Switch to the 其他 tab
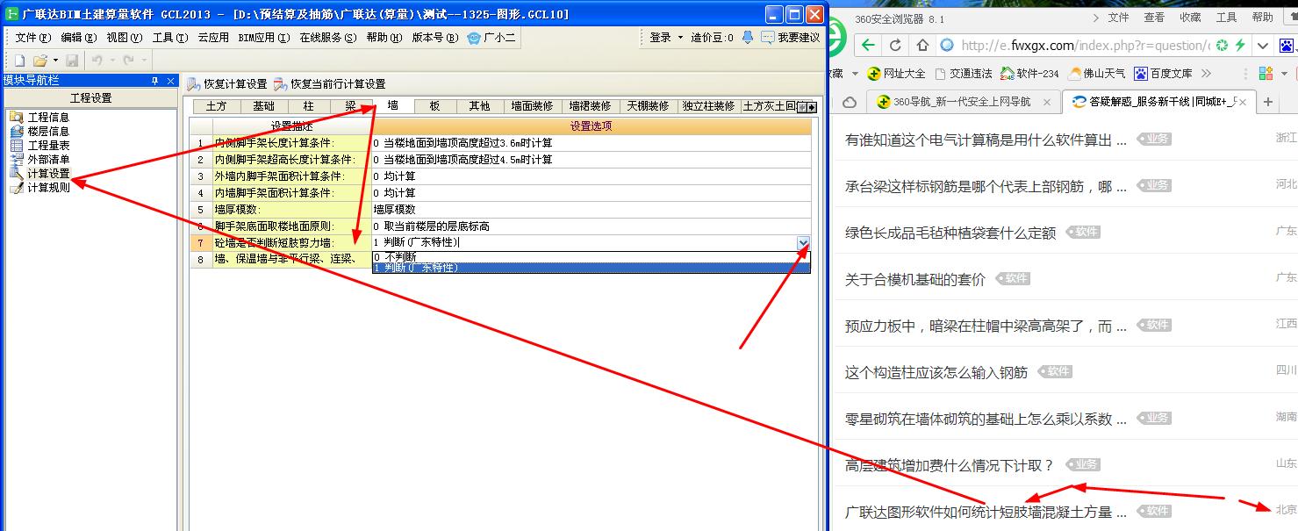The width and height of the screenshot is (1298, 531). point(479,106)
